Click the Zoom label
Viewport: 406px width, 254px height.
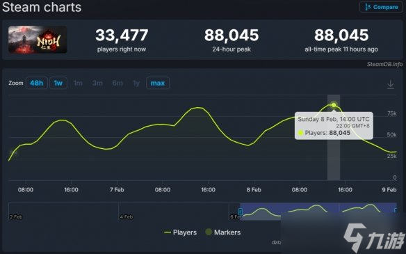pos(16,83)
